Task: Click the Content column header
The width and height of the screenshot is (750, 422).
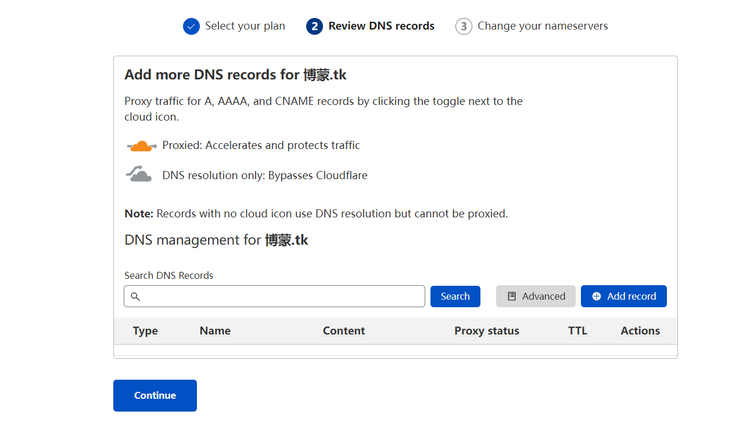Action: click(344, 331)
